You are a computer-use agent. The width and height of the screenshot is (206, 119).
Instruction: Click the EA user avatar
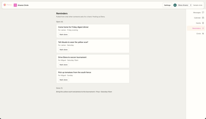click(175, 5)
